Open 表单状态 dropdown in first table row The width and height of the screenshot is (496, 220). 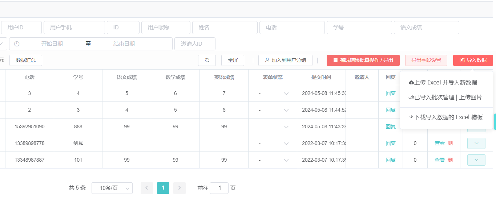pyautogui.click(x=273, y=94)
